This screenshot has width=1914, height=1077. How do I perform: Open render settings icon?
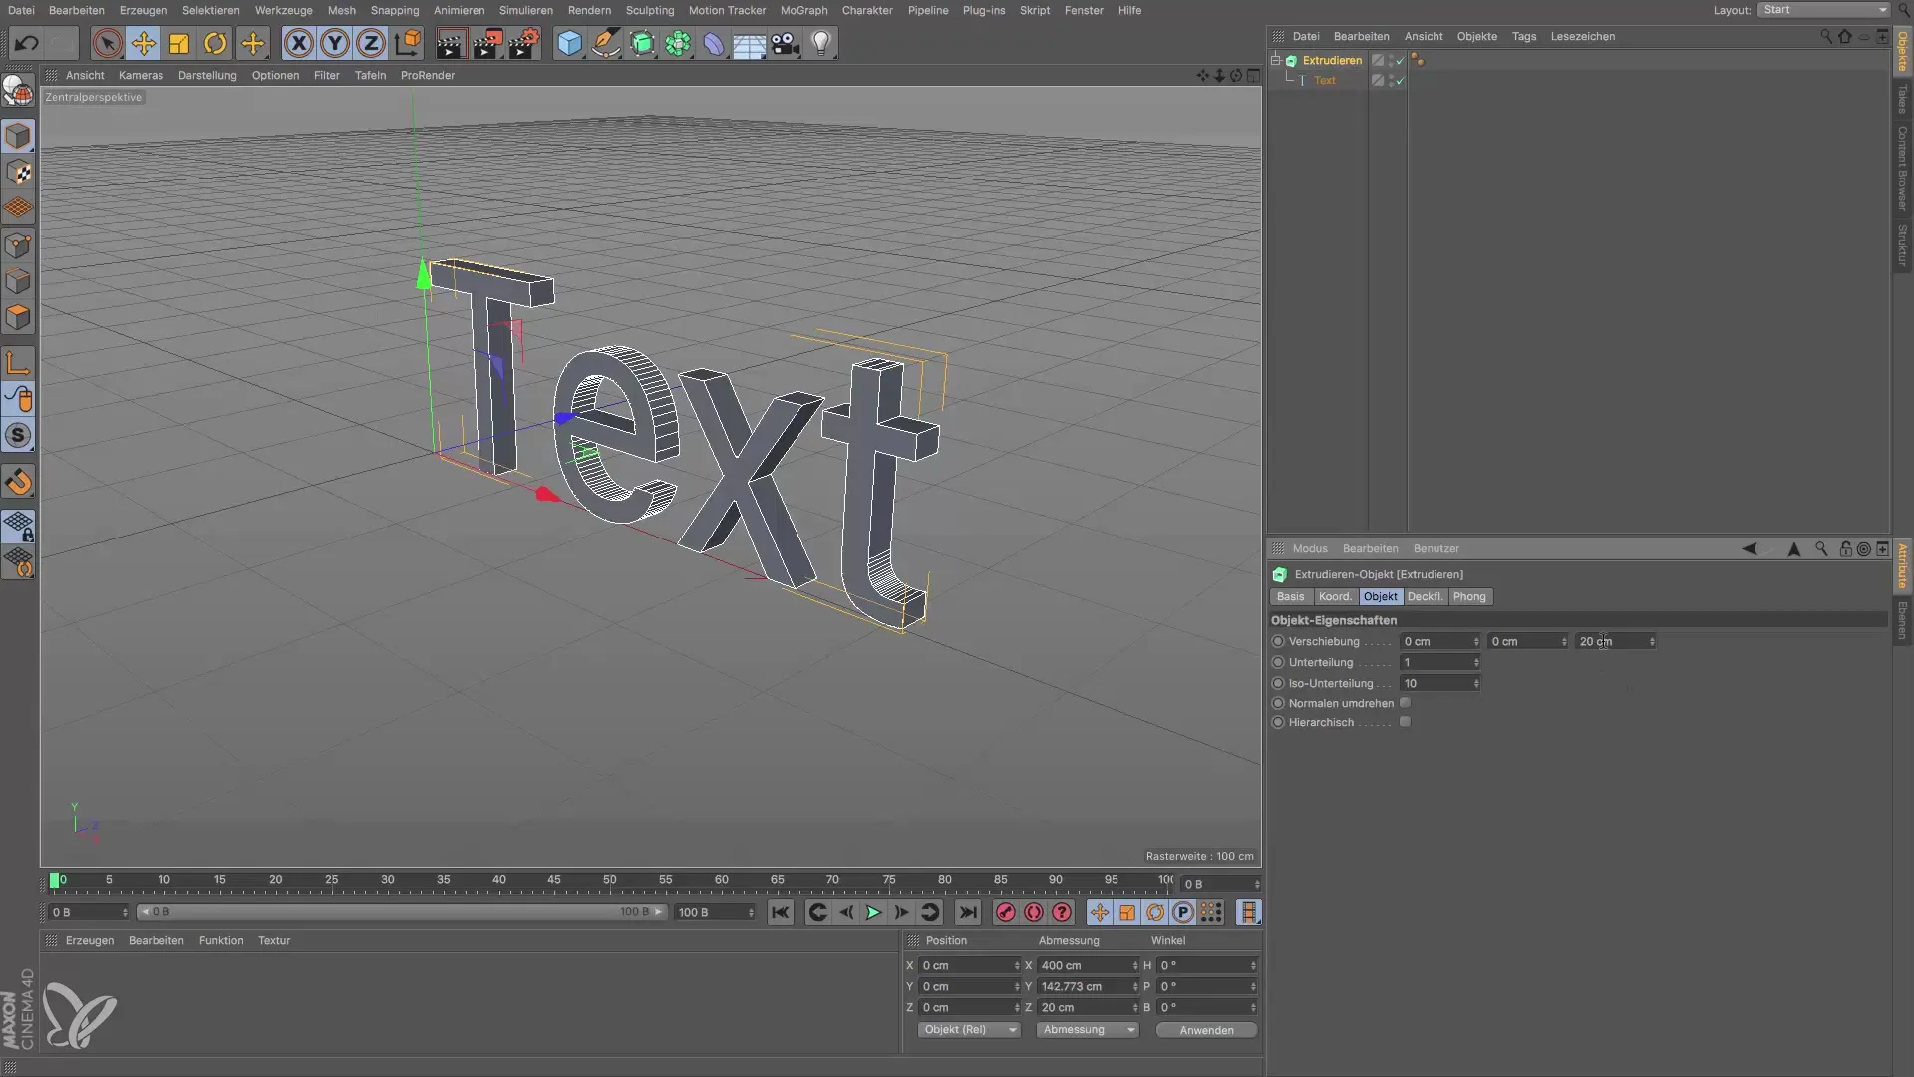(524, 44)
